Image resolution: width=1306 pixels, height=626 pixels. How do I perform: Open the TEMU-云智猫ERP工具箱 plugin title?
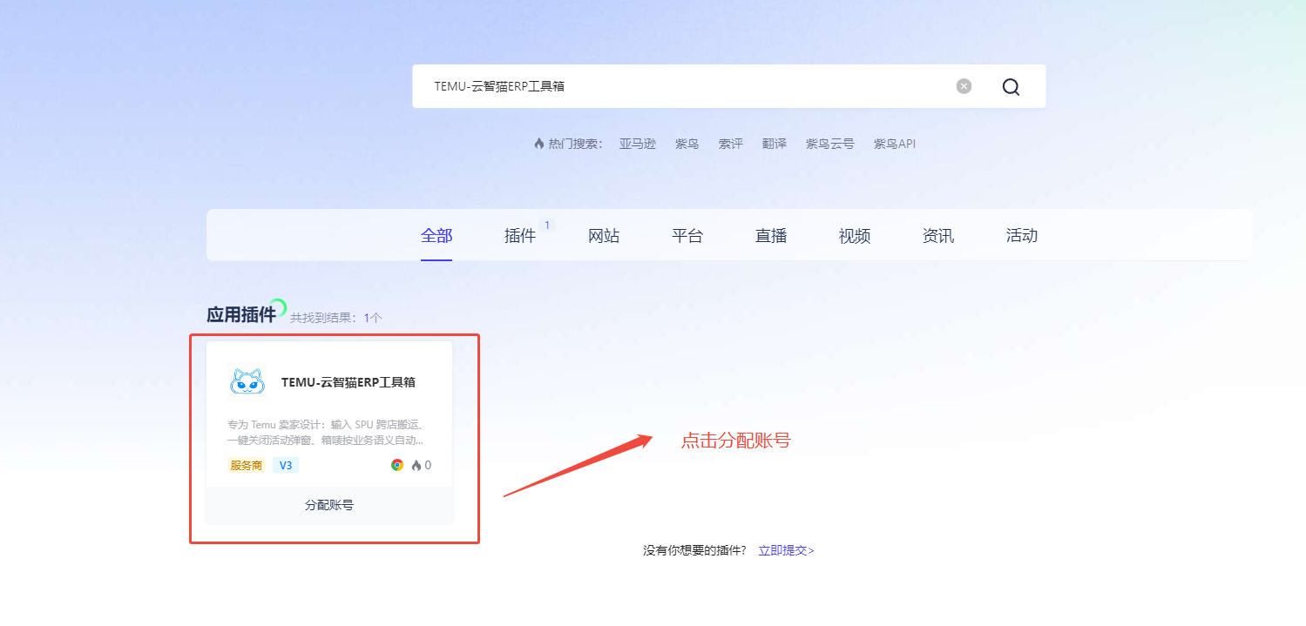pos(348,382)
